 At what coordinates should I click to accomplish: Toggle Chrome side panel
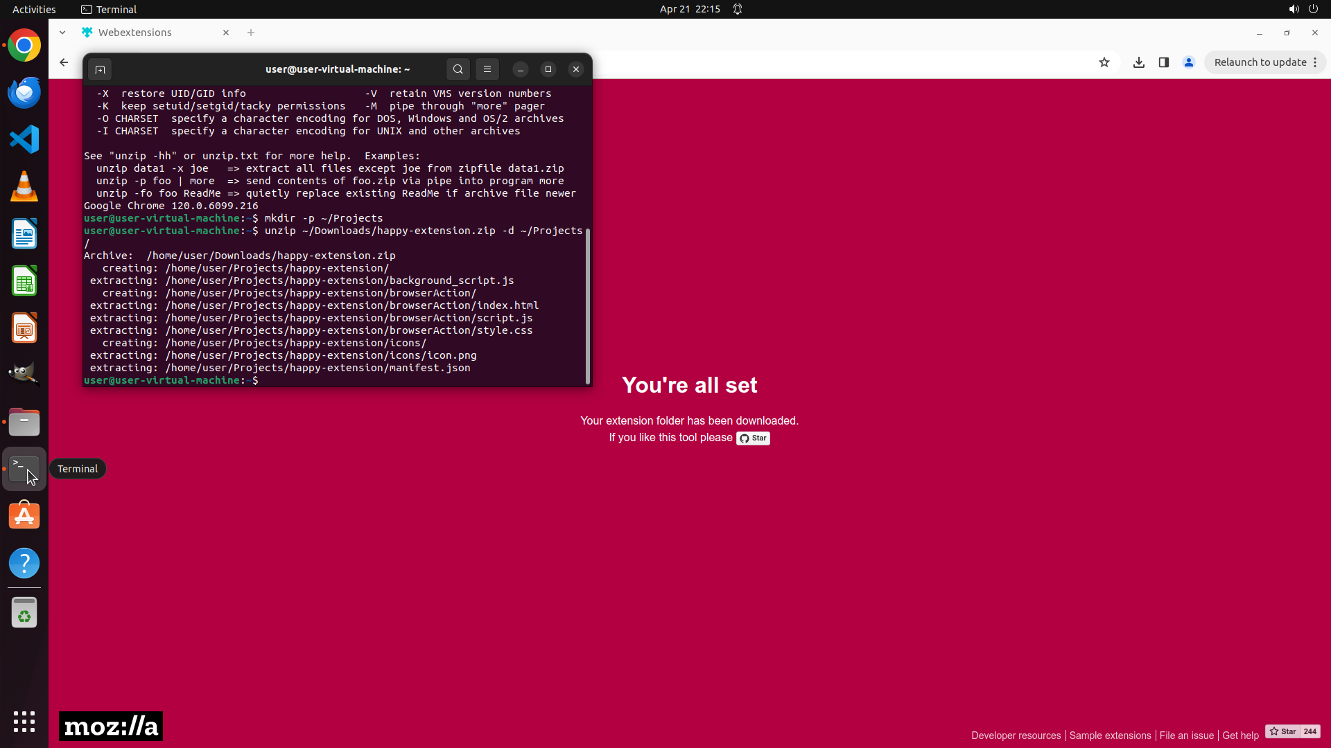point(1164,62)
